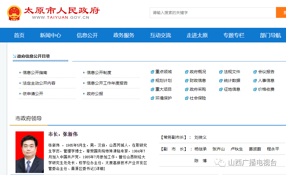Click the arrow icon beside 政府信息公开目录
The width and height of the screenshot is (286, 175).
[14, 56]
